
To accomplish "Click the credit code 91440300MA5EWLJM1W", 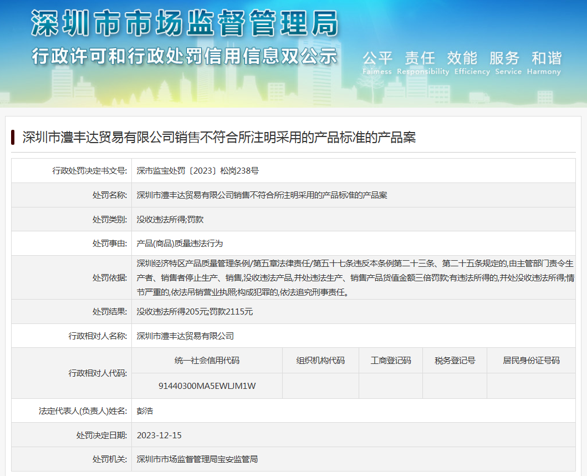I will click(x=207, y=386).
